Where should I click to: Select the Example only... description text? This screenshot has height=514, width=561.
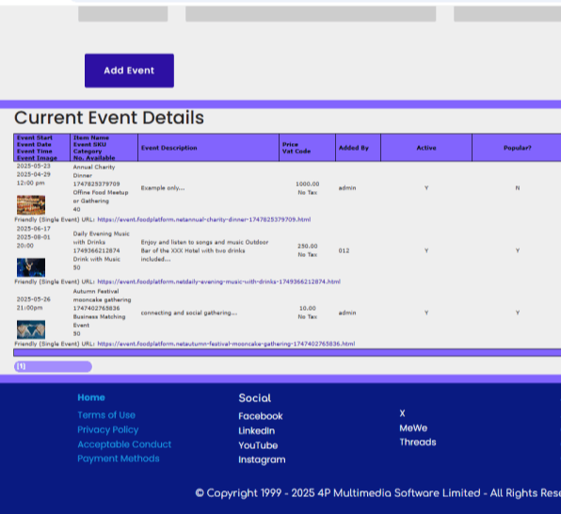(163, 188)
